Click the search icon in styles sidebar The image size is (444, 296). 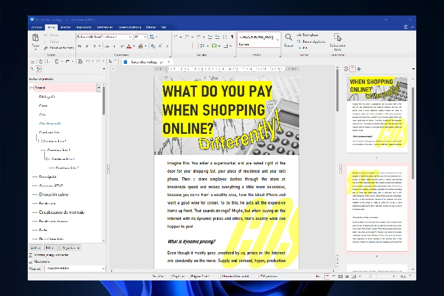coord(32,69)
